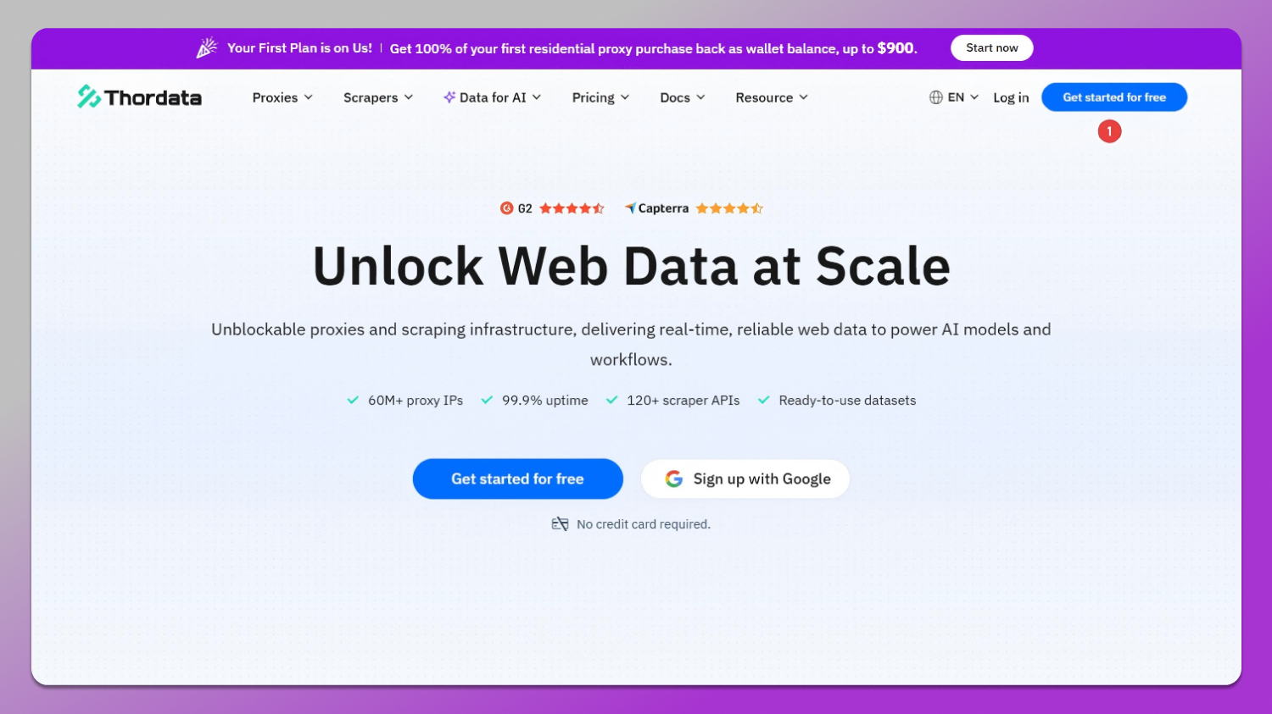
Task: Click the sparkle icon next to Data for AI
Action: (x=449, y=97)
